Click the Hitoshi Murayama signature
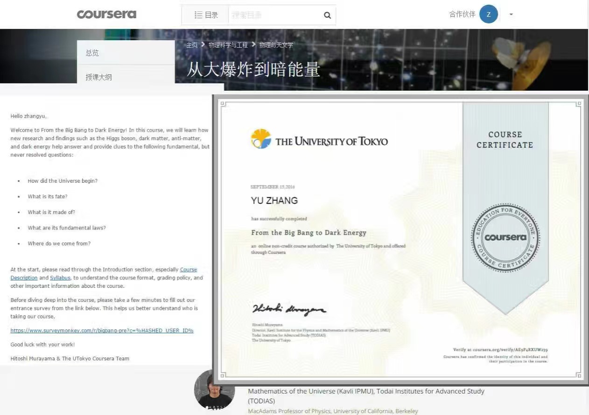The image size is (589, 415). pyautogui.click(x=289, y=309)
